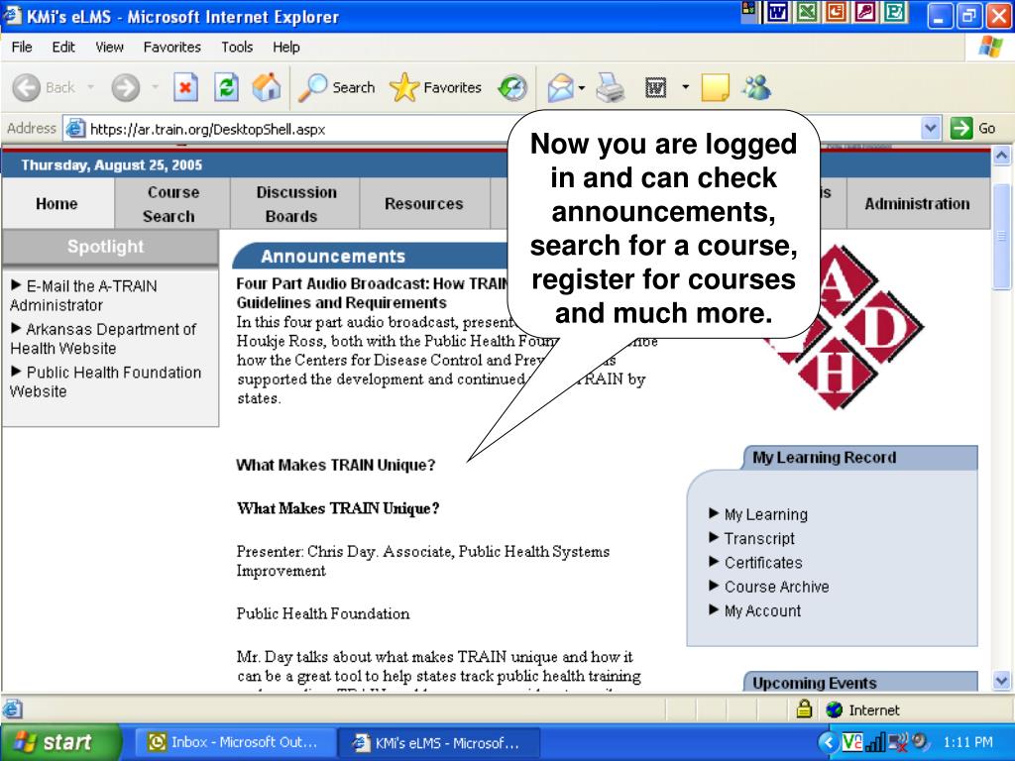Screen dimensions: 1015x761
Task: Open the Messenger people icon
Action: [x=756, y=87]
